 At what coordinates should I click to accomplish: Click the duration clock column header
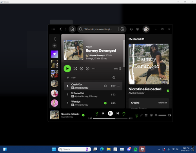pos(114,77)
